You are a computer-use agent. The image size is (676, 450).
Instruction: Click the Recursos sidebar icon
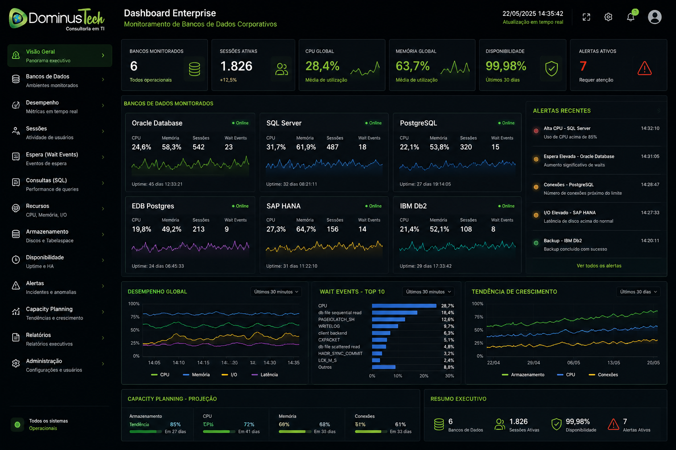16,208
